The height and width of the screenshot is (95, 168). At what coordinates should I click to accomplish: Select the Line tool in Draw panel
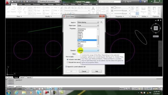(8, 9)
